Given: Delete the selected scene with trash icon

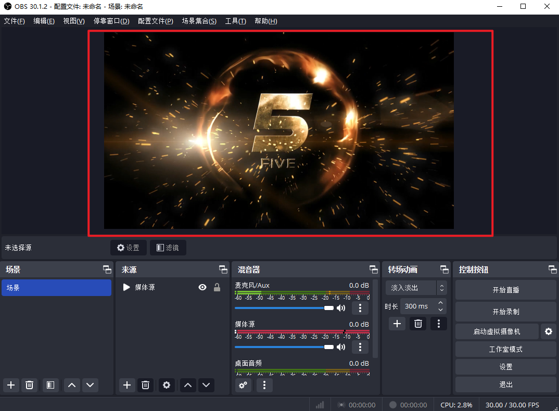Looking at the screenshot, I should 30,385.
